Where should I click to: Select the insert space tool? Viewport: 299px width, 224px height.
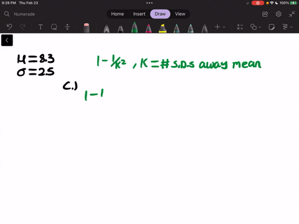point(67,27)
